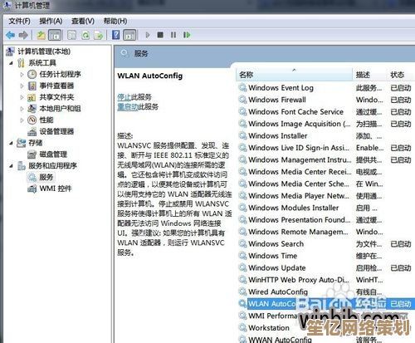The width and height of the screenshot is (415, 343).
Task: Click the 停止 service link
Action: (x=124, y=97)
